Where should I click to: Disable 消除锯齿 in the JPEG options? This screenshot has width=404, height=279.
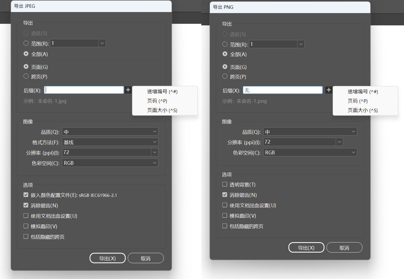coord(26,205)
